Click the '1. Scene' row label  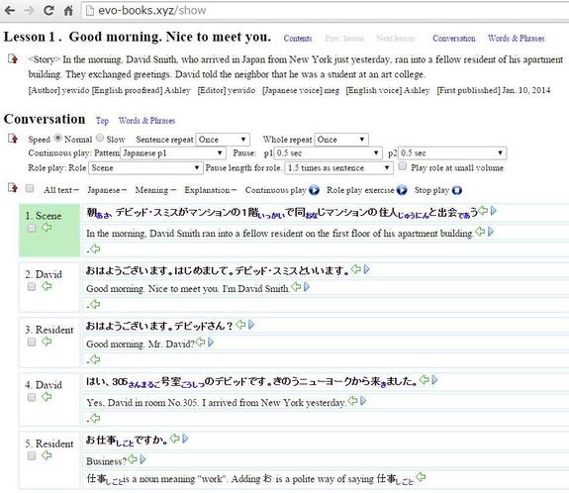(x=44, y=216)
